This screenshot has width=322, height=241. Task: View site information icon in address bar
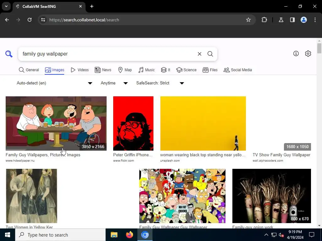(43, 20)
